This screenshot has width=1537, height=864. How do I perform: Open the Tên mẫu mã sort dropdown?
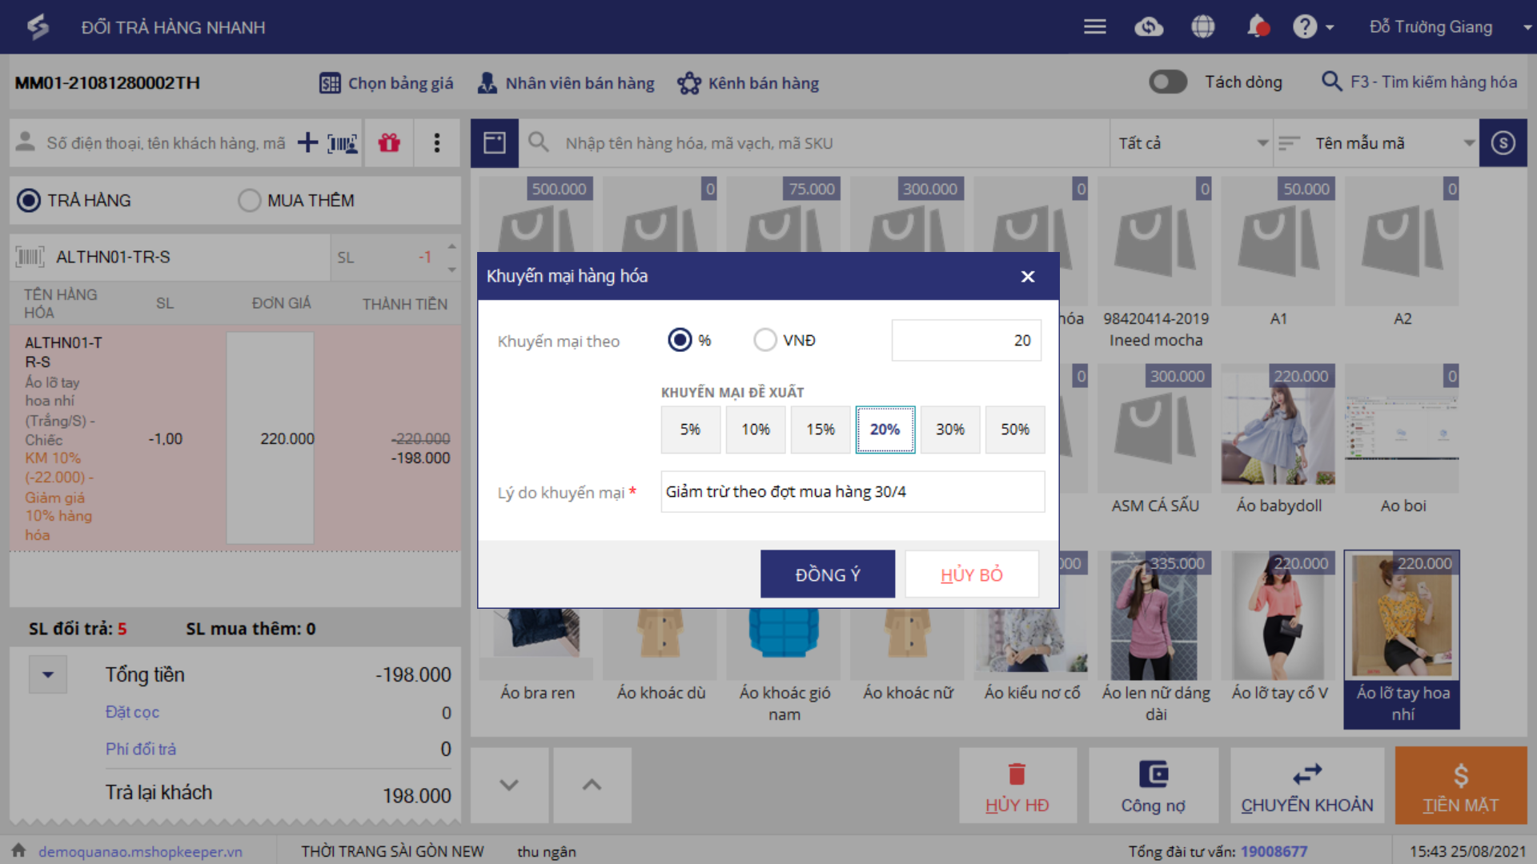tap(1375, 143)
